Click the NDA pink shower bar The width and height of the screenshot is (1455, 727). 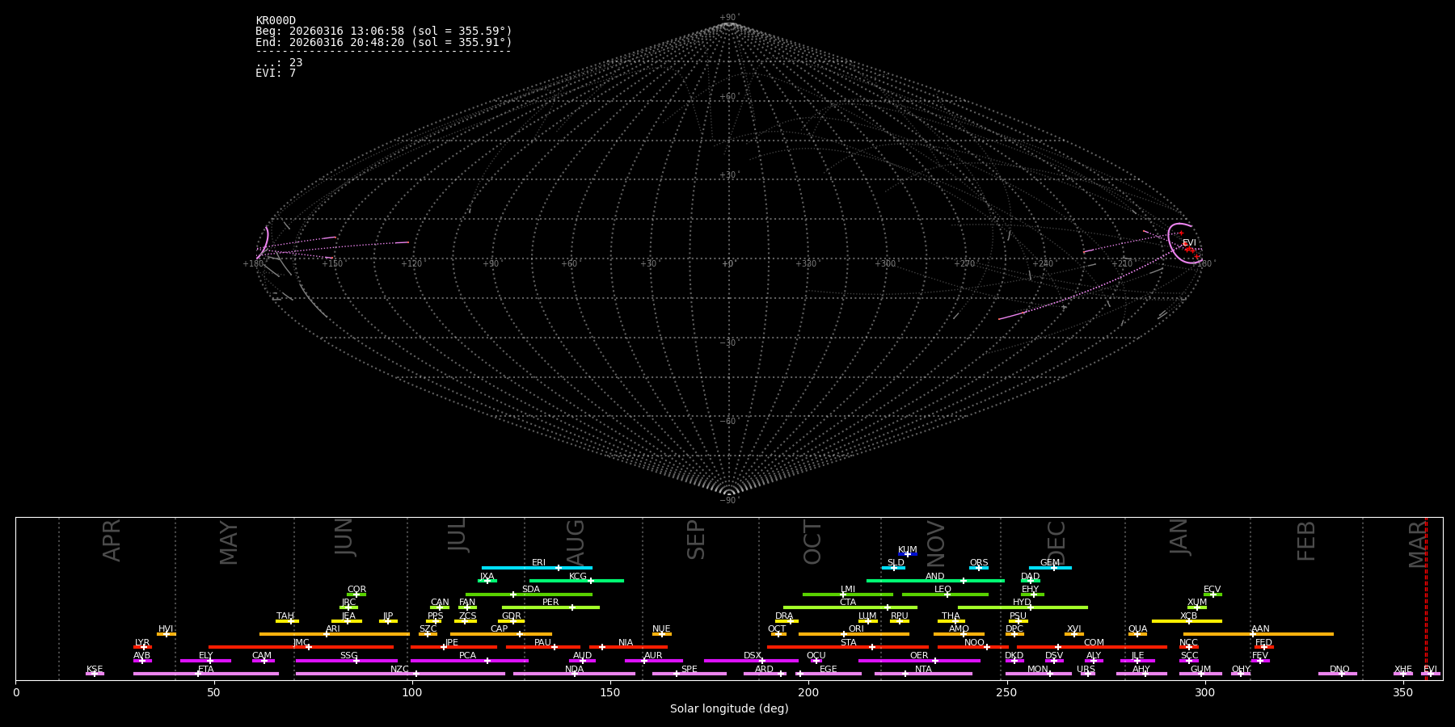[x=574, y=674]
